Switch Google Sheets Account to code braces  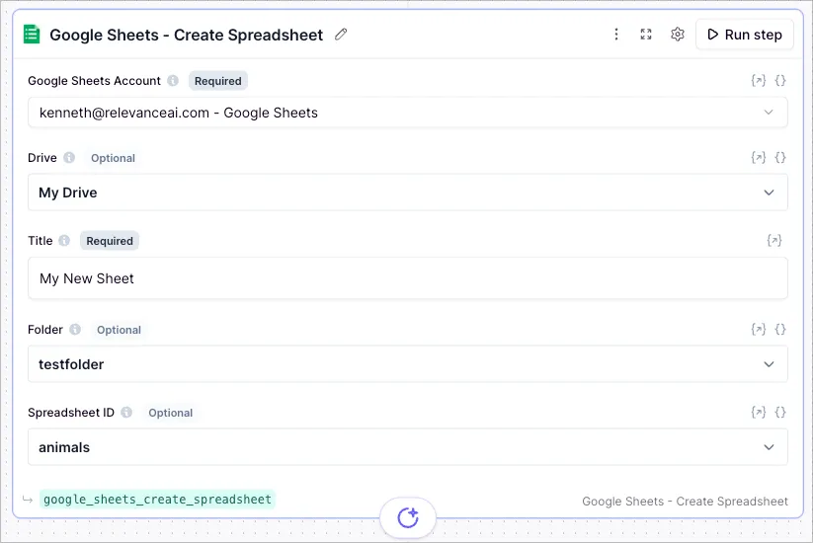point(779,80)
